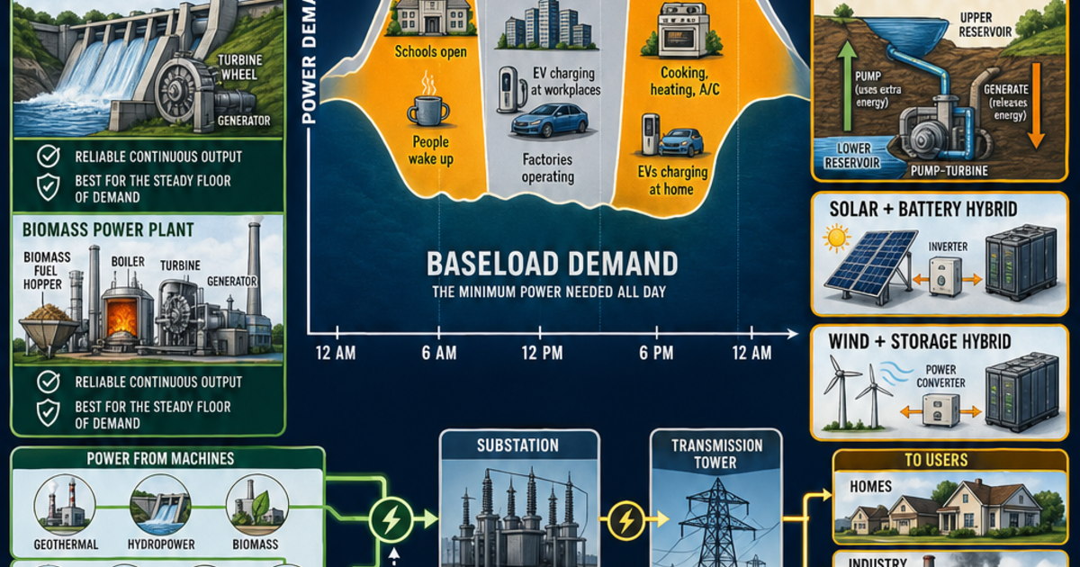The height and width of the screenshot is (567, 1080).
Task: Click the circle checkmark under the dam illustration
Action: (x=47, y=157)
